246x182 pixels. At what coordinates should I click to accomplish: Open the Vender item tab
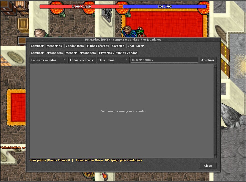(75, 46)
